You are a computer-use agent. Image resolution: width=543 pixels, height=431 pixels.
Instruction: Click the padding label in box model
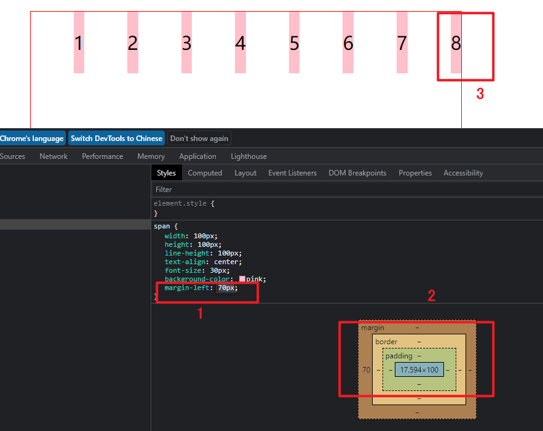pyautogui.click(x=399, y=356)
